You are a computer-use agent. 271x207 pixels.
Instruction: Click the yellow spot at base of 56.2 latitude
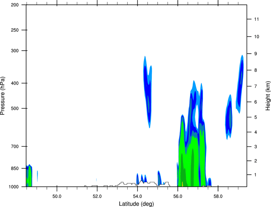182,184
